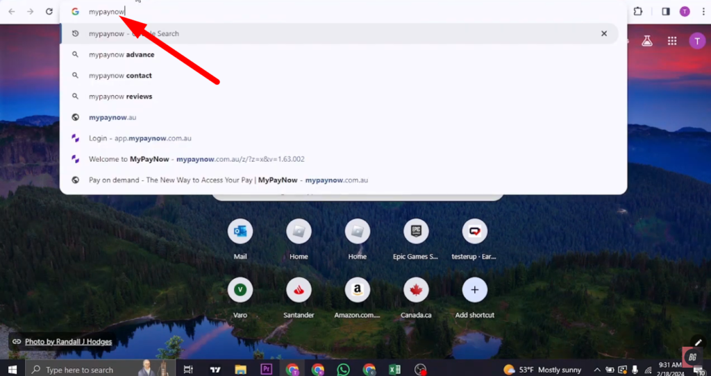Toggle the Chrome side panel
The image size is (711, 376).
pos(665,12)
